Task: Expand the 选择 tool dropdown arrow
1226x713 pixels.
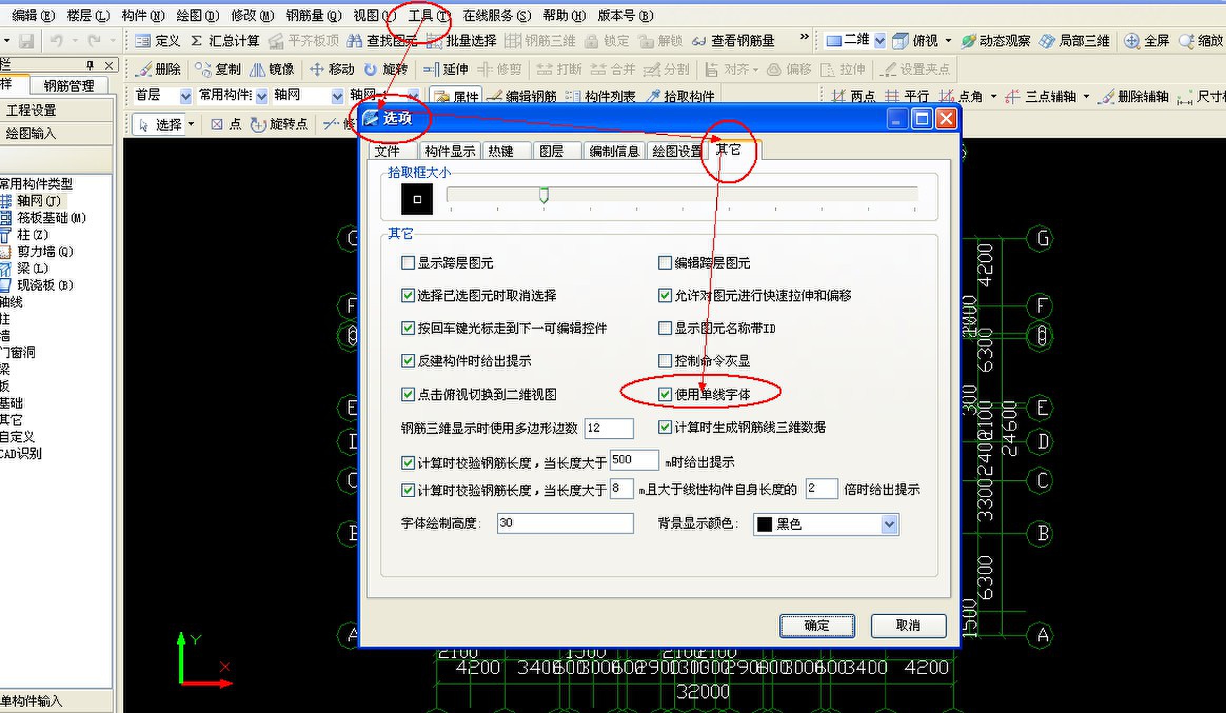Action: 191,124
